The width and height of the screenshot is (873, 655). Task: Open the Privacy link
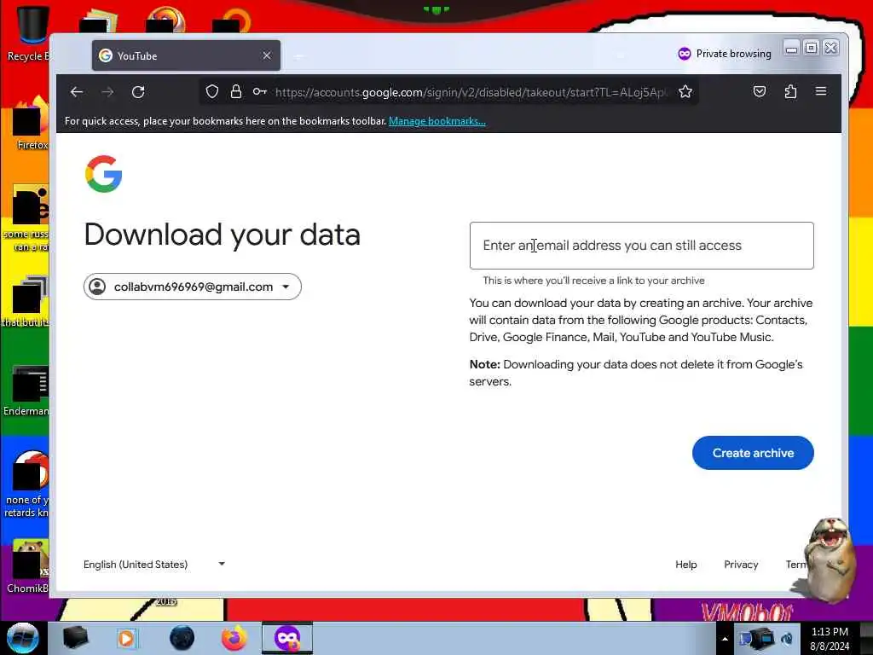(x=741, y=565)
